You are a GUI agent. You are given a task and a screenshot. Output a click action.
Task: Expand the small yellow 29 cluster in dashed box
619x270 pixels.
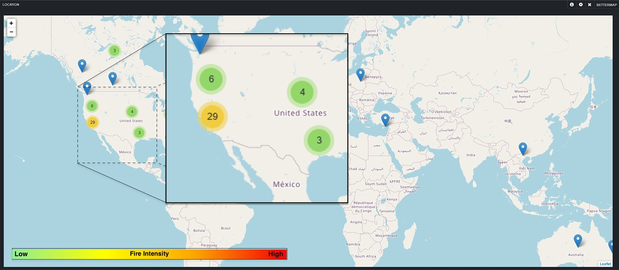click(92, 122)
